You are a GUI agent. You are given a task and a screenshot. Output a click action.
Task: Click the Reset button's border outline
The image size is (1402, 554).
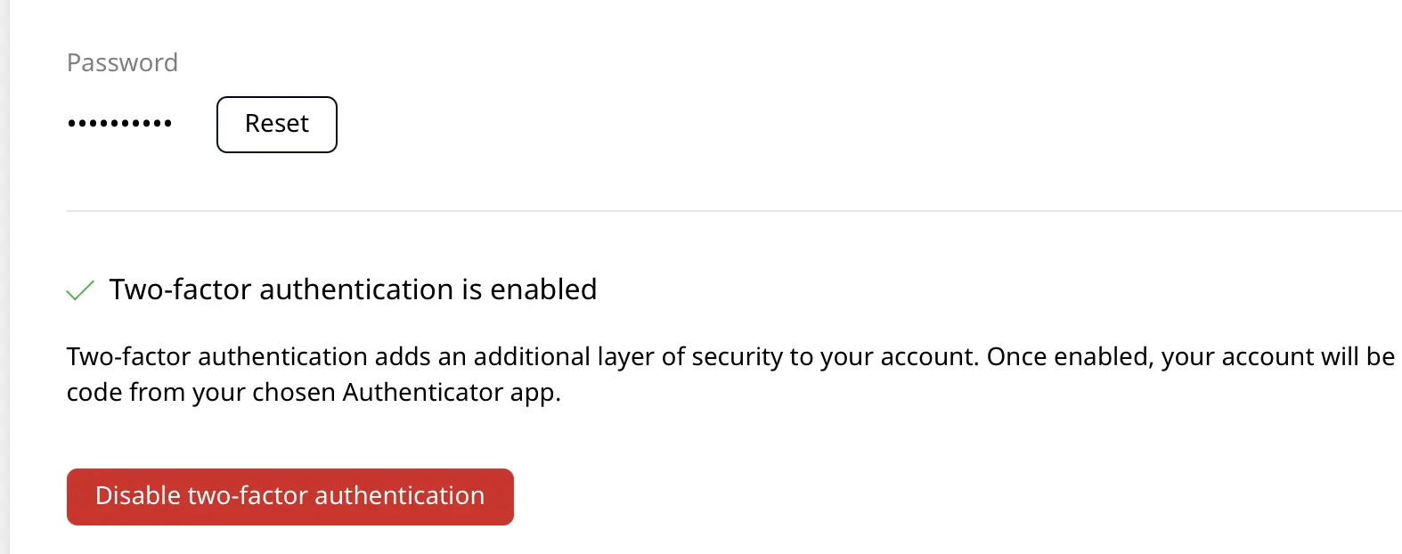tap(276, 99)
